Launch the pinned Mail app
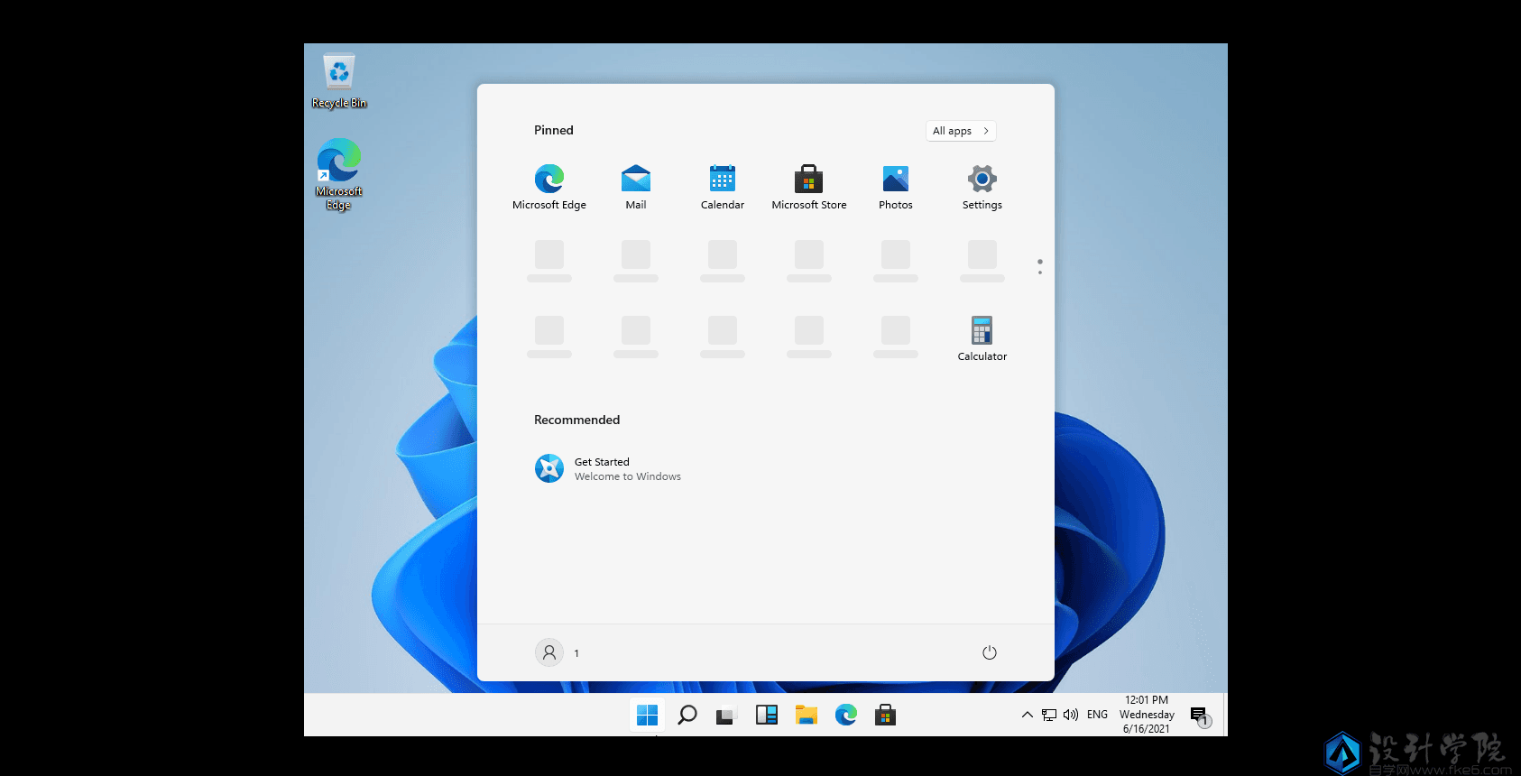Viewport: 1521px width, 776px height. tap(636, 187)
